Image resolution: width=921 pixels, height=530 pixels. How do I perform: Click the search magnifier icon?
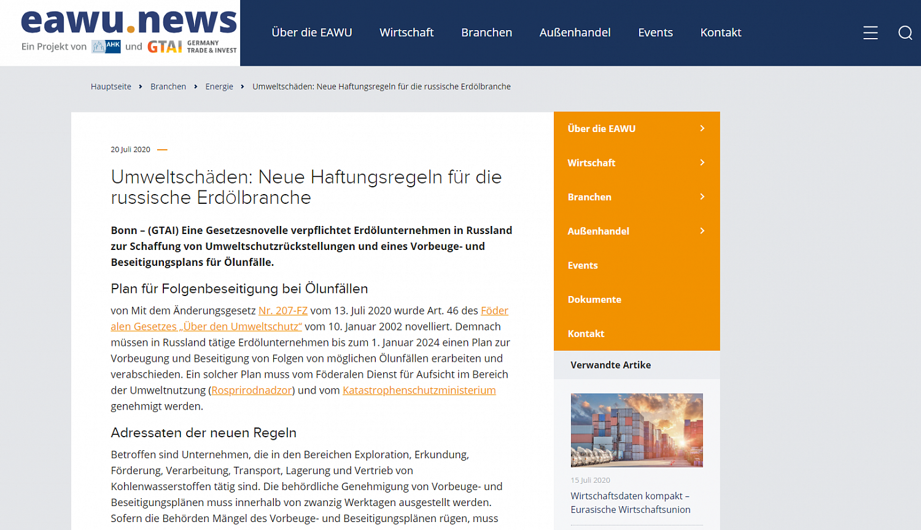905,33
